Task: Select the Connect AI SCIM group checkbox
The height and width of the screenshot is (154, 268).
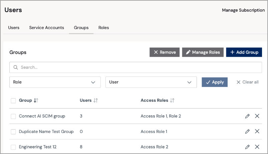Action: point(13,116)
